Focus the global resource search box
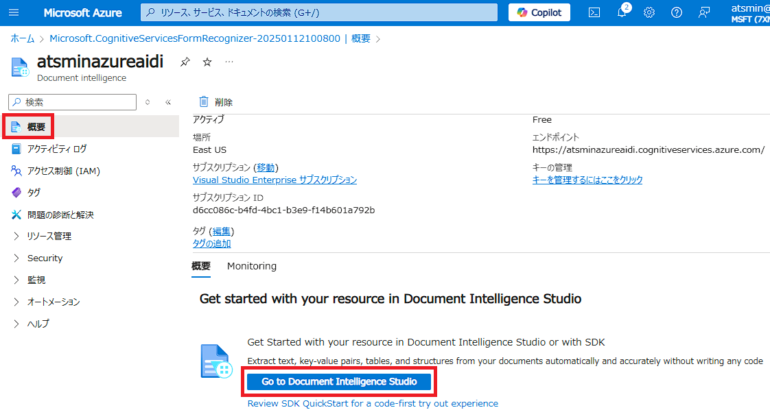This screenshot has height=410, width=770. [318, 12]
